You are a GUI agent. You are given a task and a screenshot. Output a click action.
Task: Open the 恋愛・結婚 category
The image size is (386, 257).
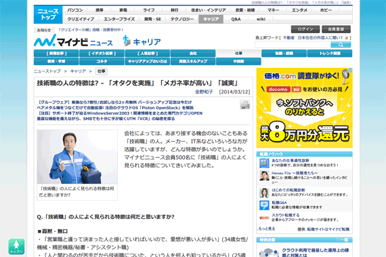pyautogui.click(x=245, y=10)
